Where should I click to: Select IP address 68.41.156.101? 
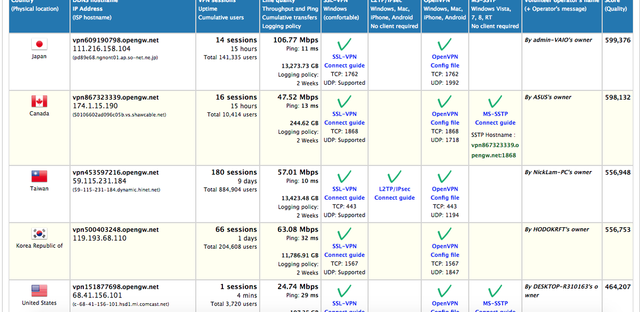coord(98,295)
